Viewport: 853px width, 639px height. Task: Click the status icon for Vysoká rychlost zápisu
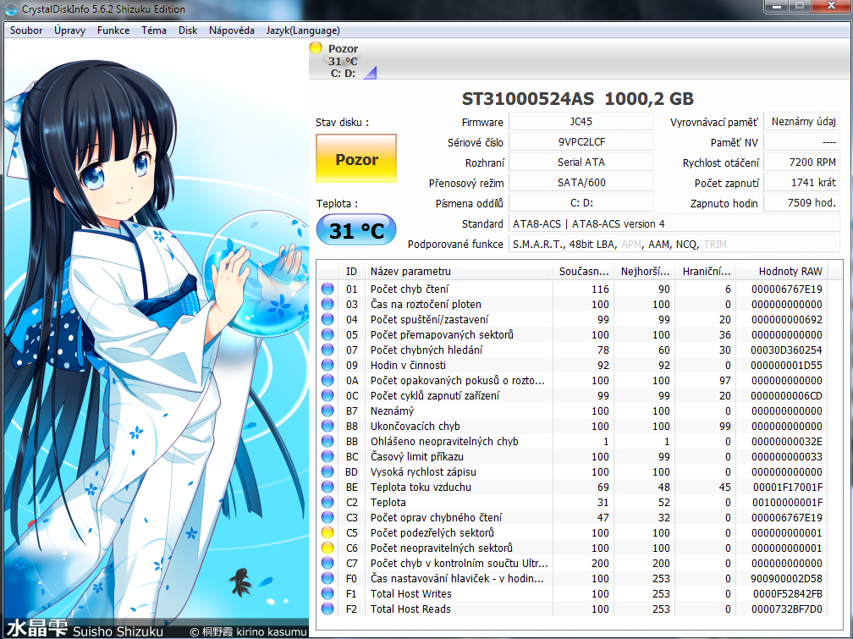327,472
